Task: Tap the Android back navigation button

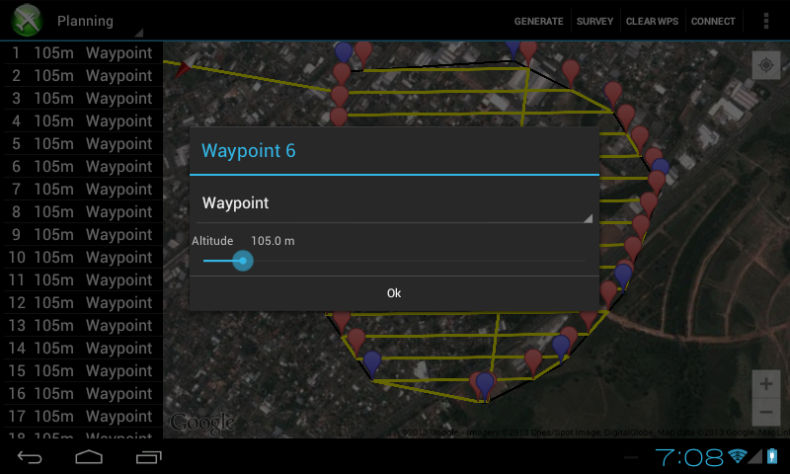Action: coord(30,457)
